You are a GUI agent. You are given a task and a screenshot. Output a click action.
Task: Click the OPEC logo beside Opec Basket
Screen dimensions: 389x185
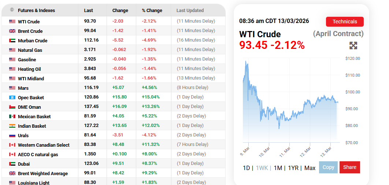pyautogui.click(x=12, y=97)
